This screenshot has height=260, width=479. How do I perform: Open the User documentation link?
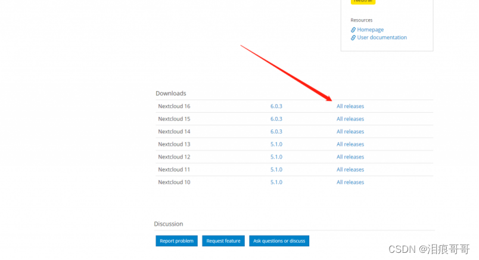click(x=382, y=38)
